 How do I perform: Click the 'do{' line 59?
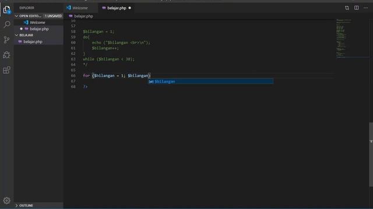click(86, 37)
